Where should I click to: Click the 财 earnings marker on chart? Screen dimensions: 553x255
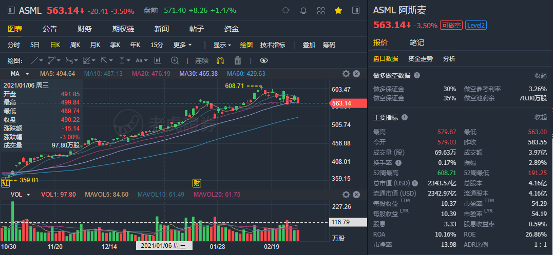[x=197, y=183]
